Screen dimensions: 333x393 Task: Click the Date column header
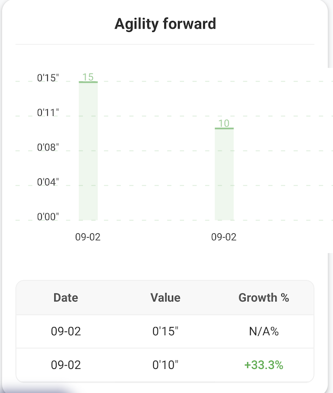66,297
